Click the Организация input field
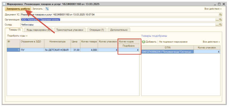This screenshot has height=107, width=229. click(x=118, y=19)
